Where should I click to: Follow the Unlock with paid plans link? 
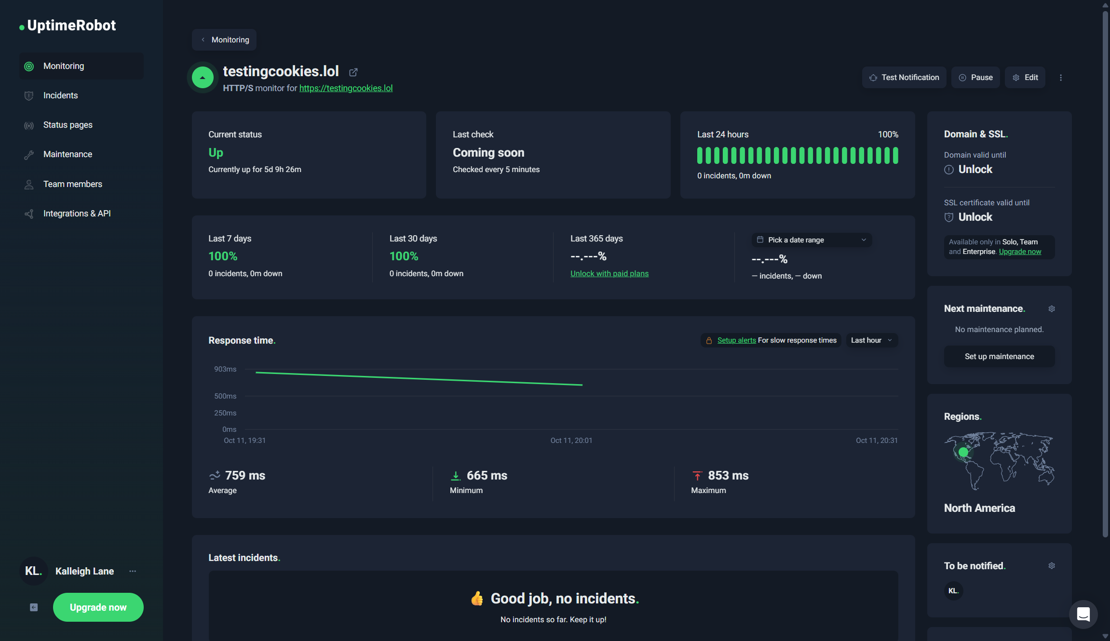[x=609, y=273]
